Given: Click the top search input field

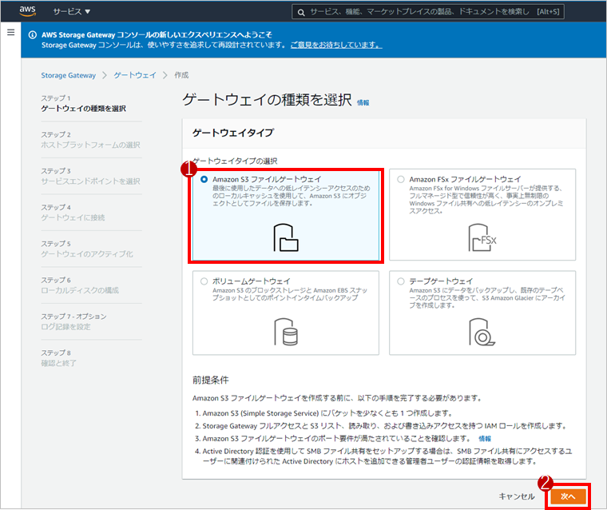Looking at the screenshot, I should pyautogui.click(x=428, y=12).
